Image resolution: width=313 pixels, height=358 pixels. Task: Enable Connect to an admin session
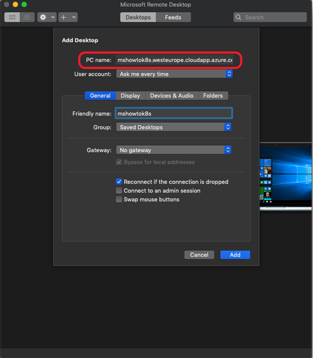coord(119,190)
